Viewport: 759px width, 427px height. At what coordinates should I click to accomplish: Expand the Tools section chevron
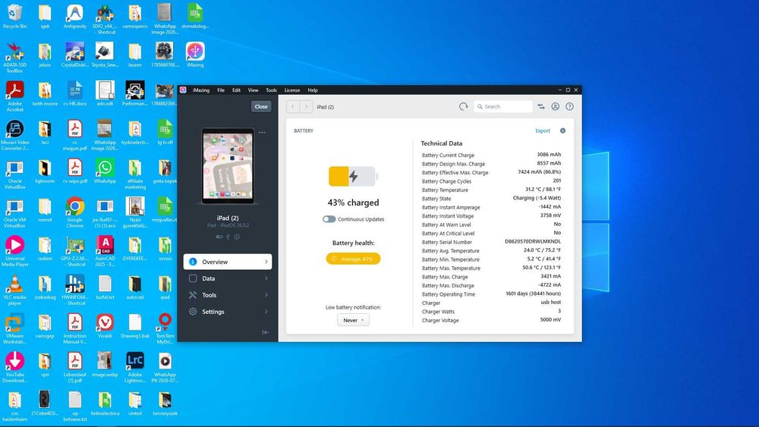click(266, 295)
